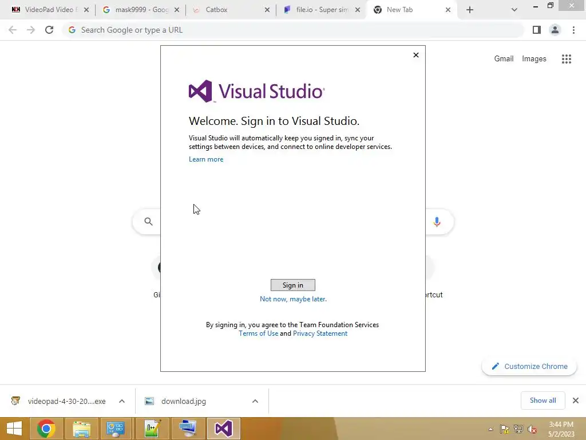Open File Explorer from taskbar
Image resolution: width=586 pixels, height=440 pixels.
pos(81,429)
